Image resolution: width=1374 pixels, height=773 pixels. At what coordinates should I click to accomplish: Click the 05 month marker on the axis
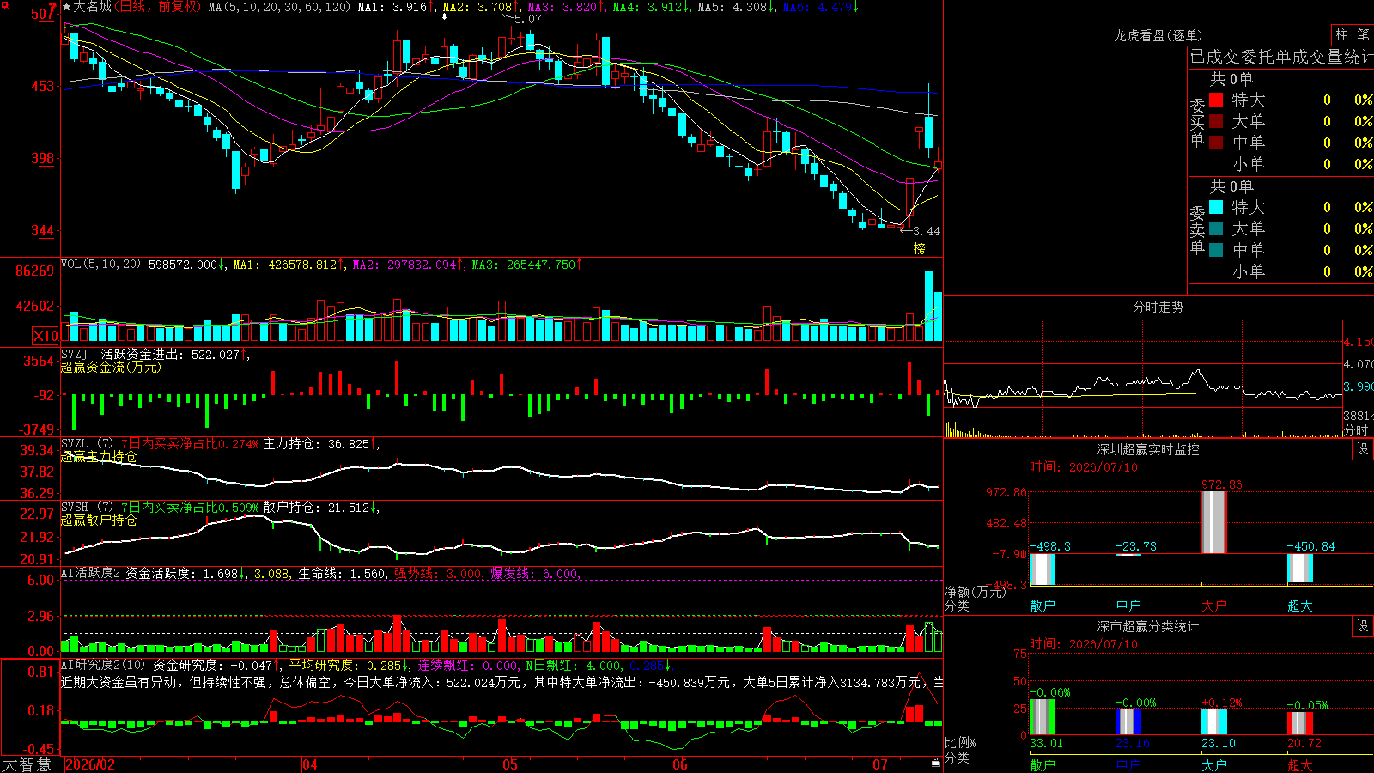pos(510,764)
